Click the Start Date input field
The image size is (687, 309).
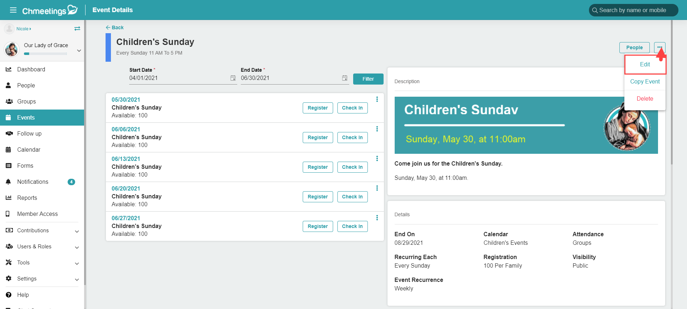[x=183, y=78]
